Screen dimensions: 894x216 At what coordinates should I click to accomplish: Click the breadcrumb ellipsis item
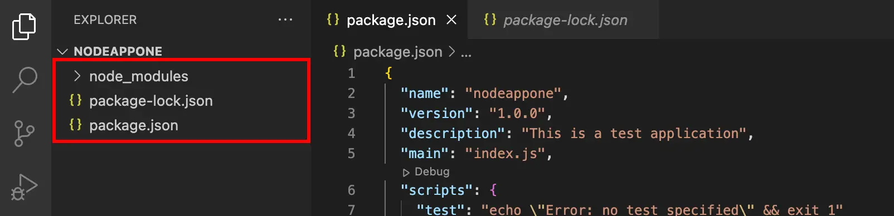click(x=466, y=53)
